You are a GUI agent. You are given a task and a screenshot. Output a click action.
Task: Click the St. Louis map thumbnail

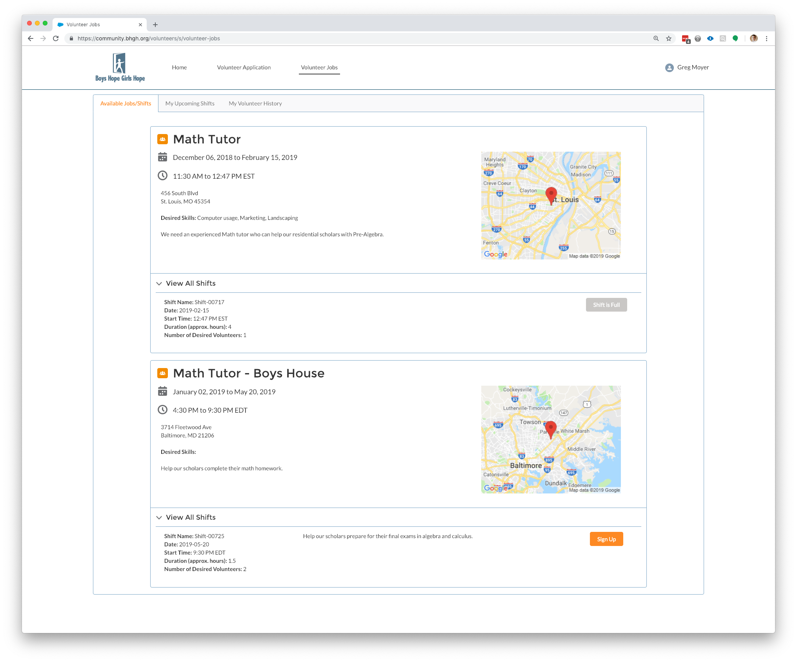click(551, 205)
